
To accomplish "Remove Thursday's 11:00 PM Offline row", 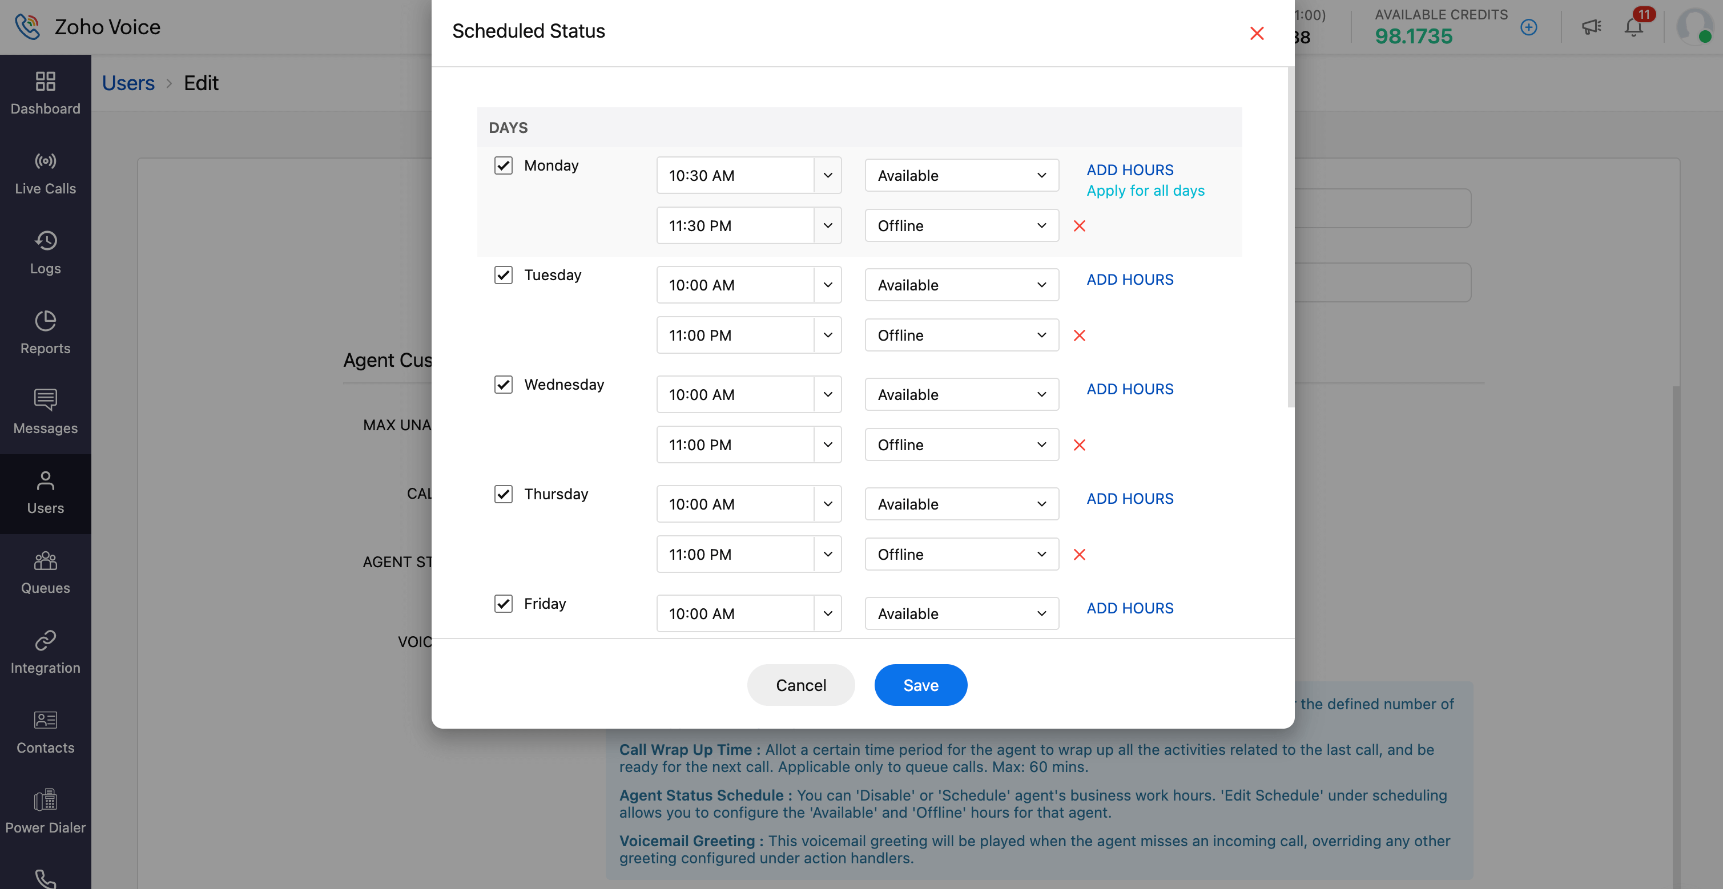I will pyautogui.click(x=1079, y=555).
